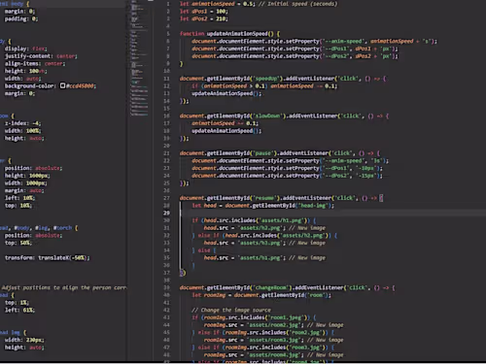Click the getElementById('resume') listener line
The image size is (486, 364).
(281, 198)
